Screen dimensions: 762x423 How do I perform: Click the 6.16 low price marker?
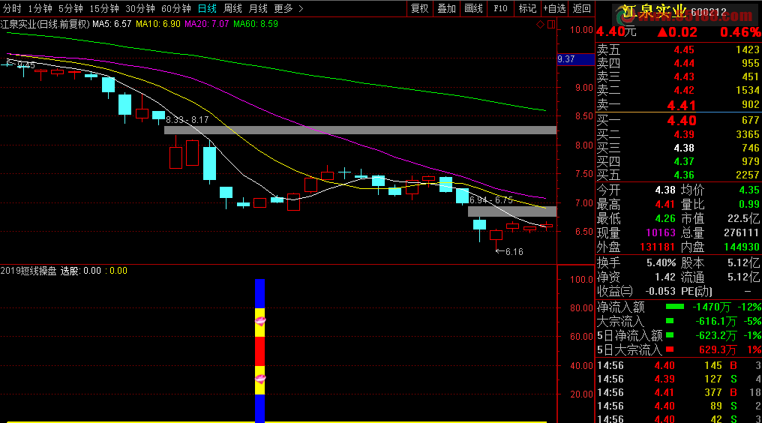[x=509, y=251]
